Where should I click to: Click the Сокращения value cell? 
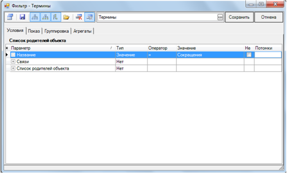pos(210,55)
